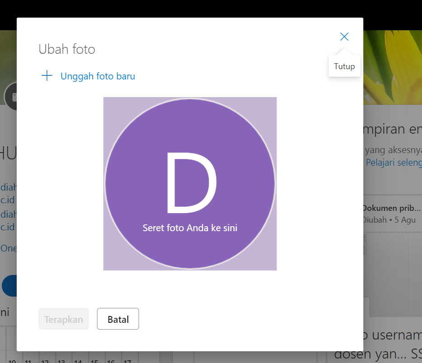Click the Tutup tooltip label
The width and height of the screenshot is (422, 363).
coord(344,66)
